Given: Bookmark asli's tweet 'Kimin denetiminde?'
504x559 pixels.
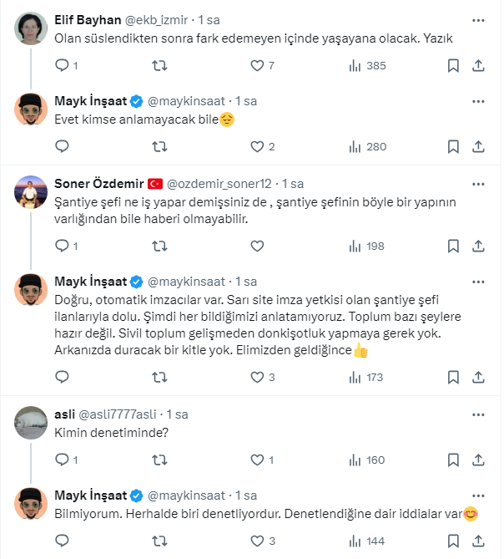Looking at the screenshot, I should 453,460.
